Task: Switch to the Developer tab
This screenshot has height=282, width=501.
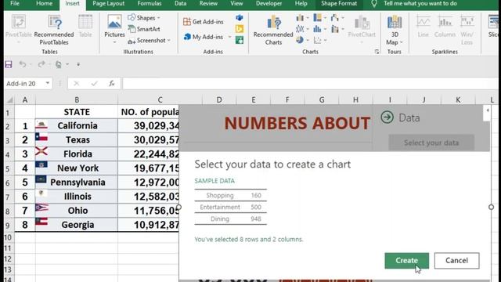Action: pyautogui.click(x=269, y=3)
